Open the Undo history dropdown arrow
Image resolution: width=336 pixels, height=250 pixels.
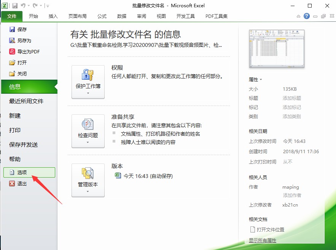[29, 6]
